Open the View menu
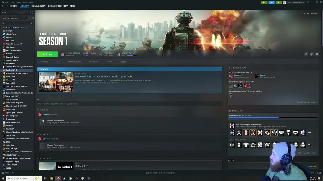The width and height of the screenshot is (323, 181). 12,2
